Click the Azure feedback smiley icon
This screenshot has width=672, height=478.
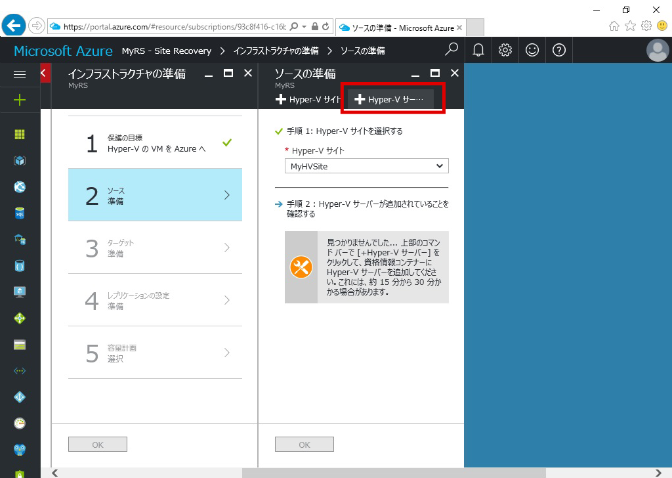click(532, 50)
